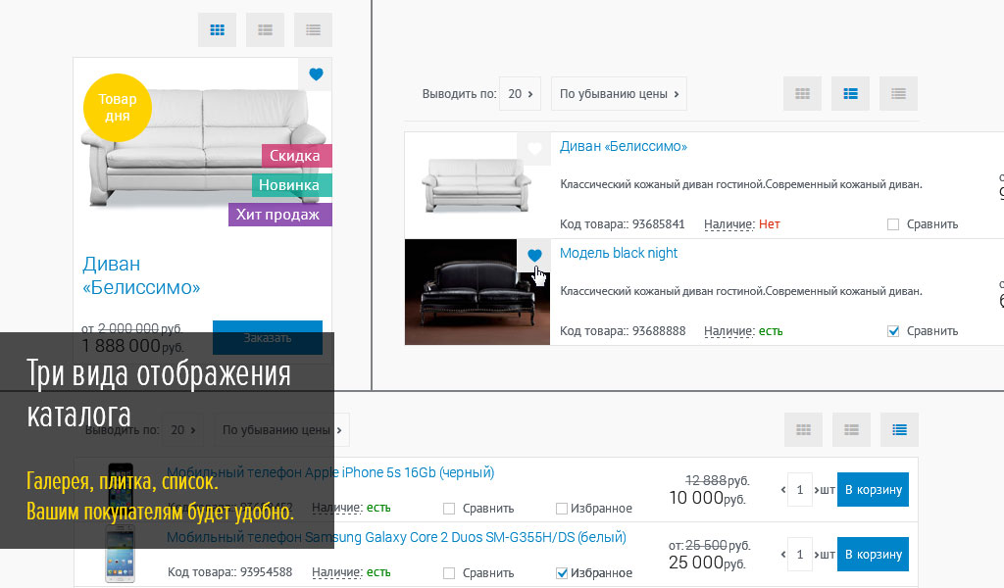Viewport: 1004px width, 588px height.
Task: Click Наличие label in white sofa row
Action: [x=729, y=224]
